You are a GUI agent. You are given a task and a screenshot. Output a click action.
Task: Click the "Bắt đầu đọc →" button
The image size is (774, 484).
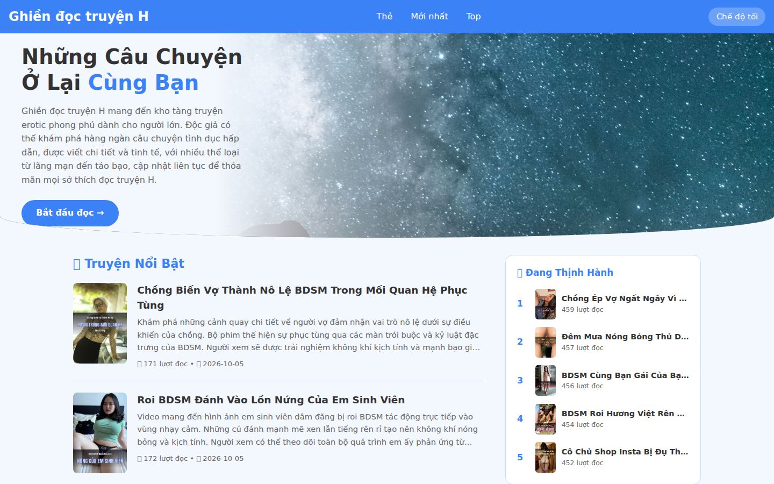[x=70, y=213]
